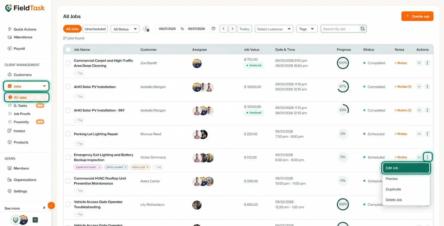Go to next date range

tap(232, 29)
